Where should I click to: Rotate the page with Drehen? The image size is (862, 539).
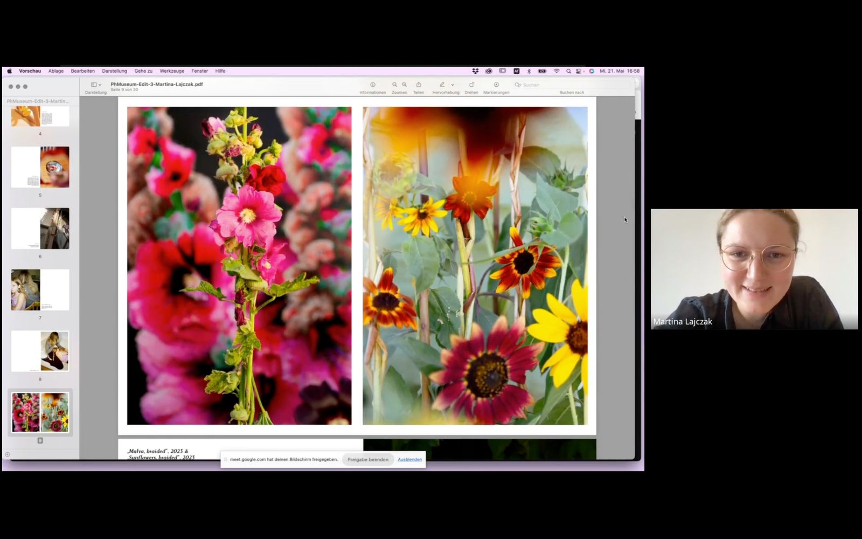[471, 85]
